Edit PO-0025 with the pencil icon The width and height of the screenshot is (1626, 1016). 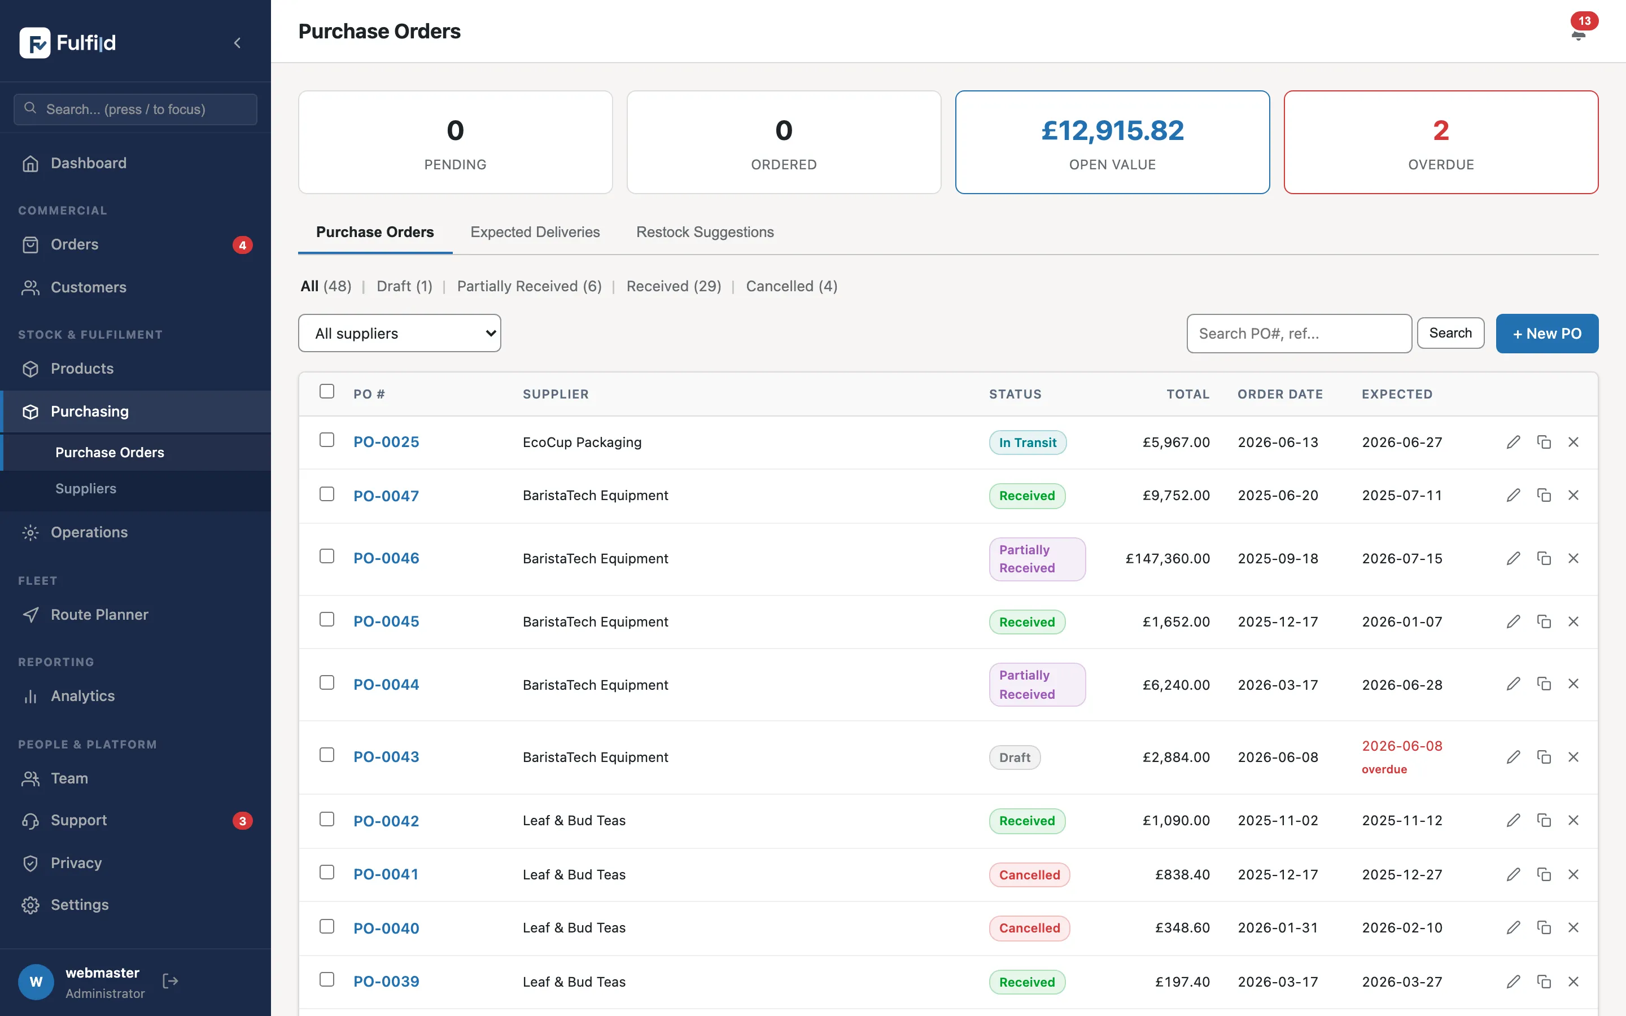point(1513,442)
